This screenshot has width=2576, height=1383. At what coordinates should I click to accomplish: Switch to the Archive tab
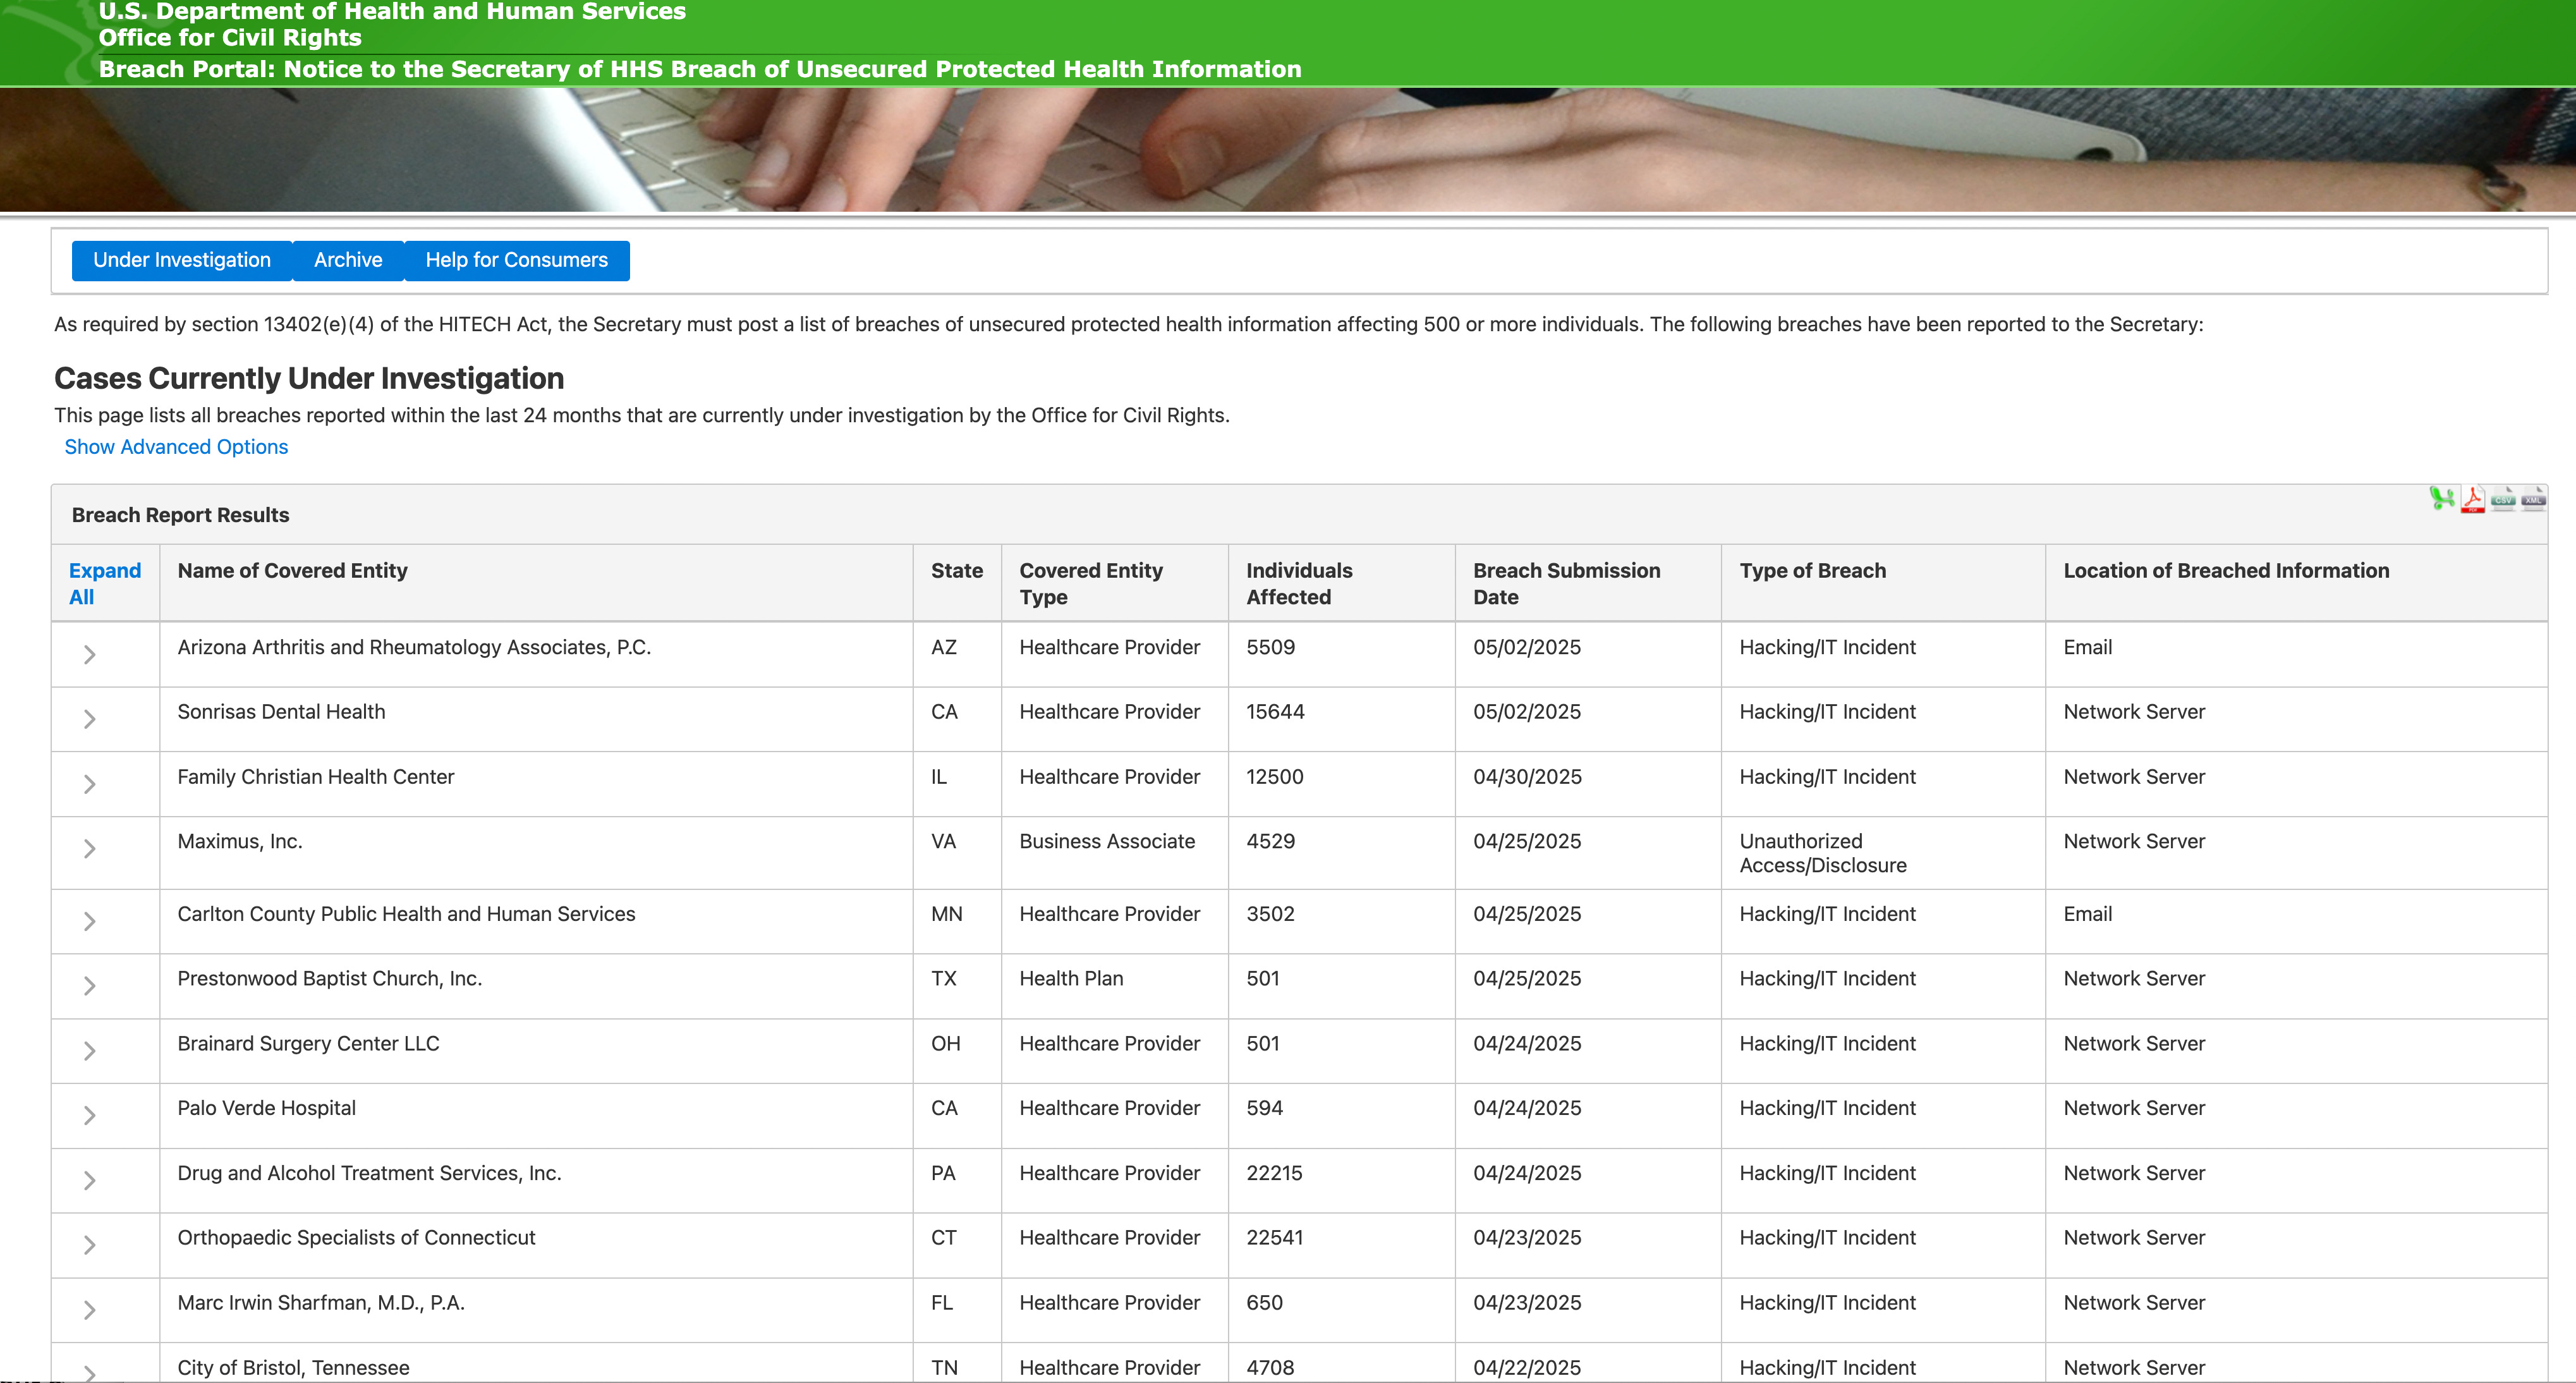click(x=348, y=260)
